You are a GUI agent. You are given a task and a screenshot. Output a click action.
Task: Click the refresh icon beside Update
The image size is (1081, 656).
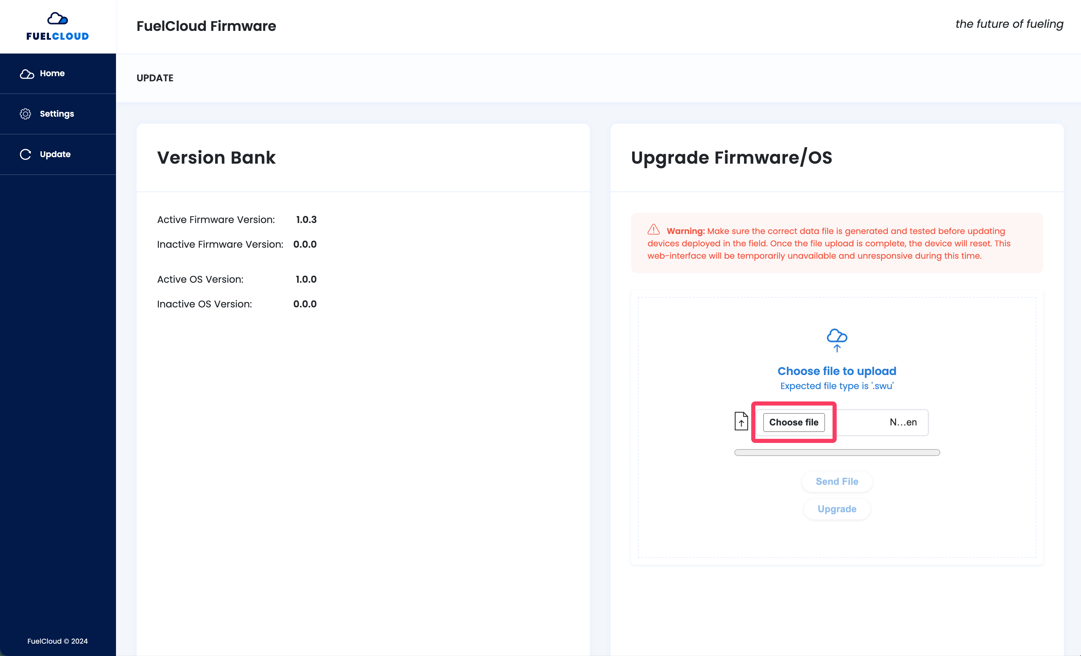click(25, 154)
